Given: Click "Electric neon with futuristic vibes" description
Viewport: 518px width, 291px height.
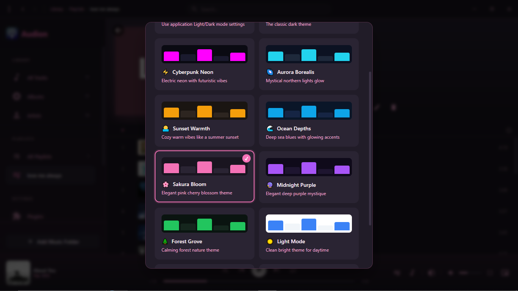Looking at the screenshot, I should point(195,81).
